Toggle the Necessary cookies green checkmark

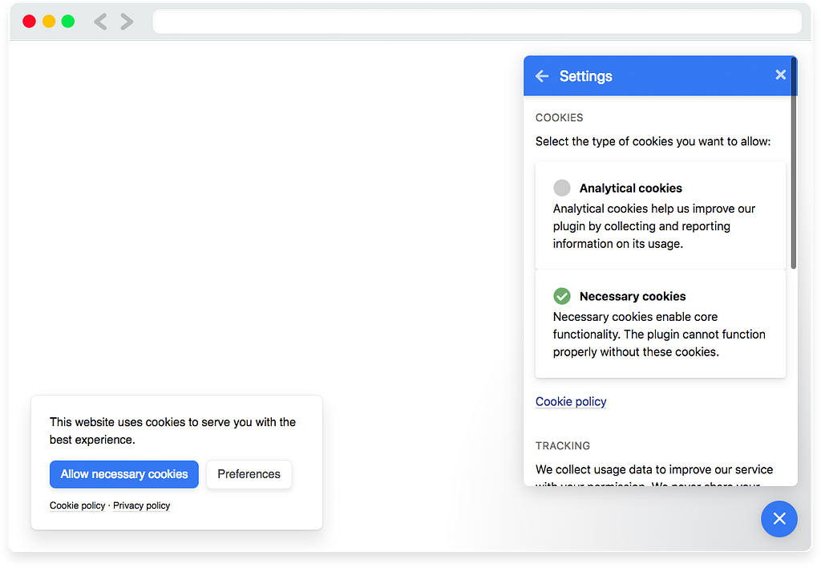[562, 296]
